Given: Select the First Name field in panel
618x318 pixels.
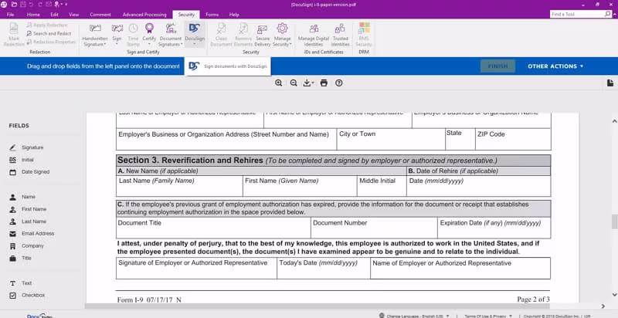Looking at the screenshot, I should [28, 209].
